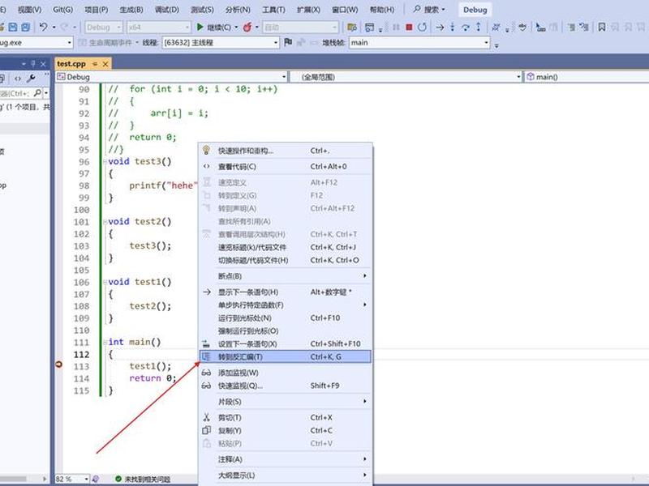Image resolution: width=649 pixels, height=486 pixels.
Task: Choose 快速操作和重构... in context menu
Action: pyautogui.click(x=286, y=151)
